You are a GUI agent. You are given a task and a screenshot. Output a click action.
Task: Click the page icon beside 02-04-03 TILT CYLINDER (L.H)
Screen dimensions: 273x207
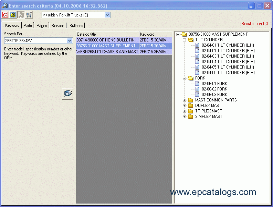pos(197,56)
